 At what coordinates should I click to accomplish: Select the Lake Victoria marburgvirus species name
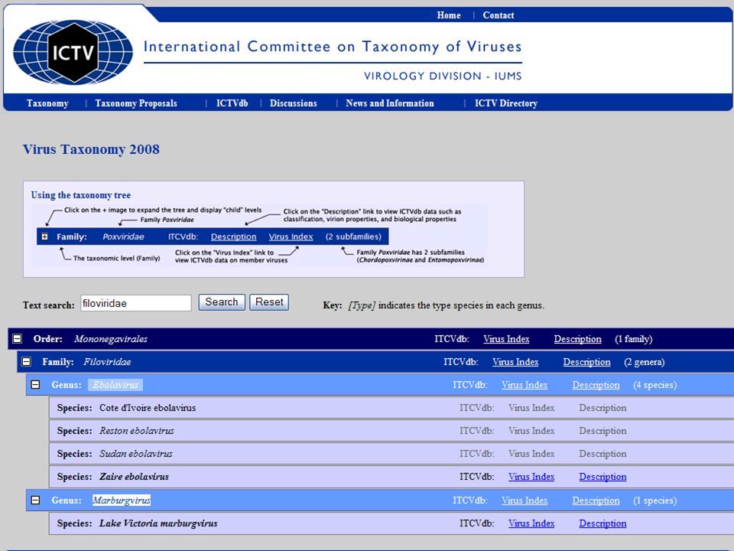click(158, 523)
